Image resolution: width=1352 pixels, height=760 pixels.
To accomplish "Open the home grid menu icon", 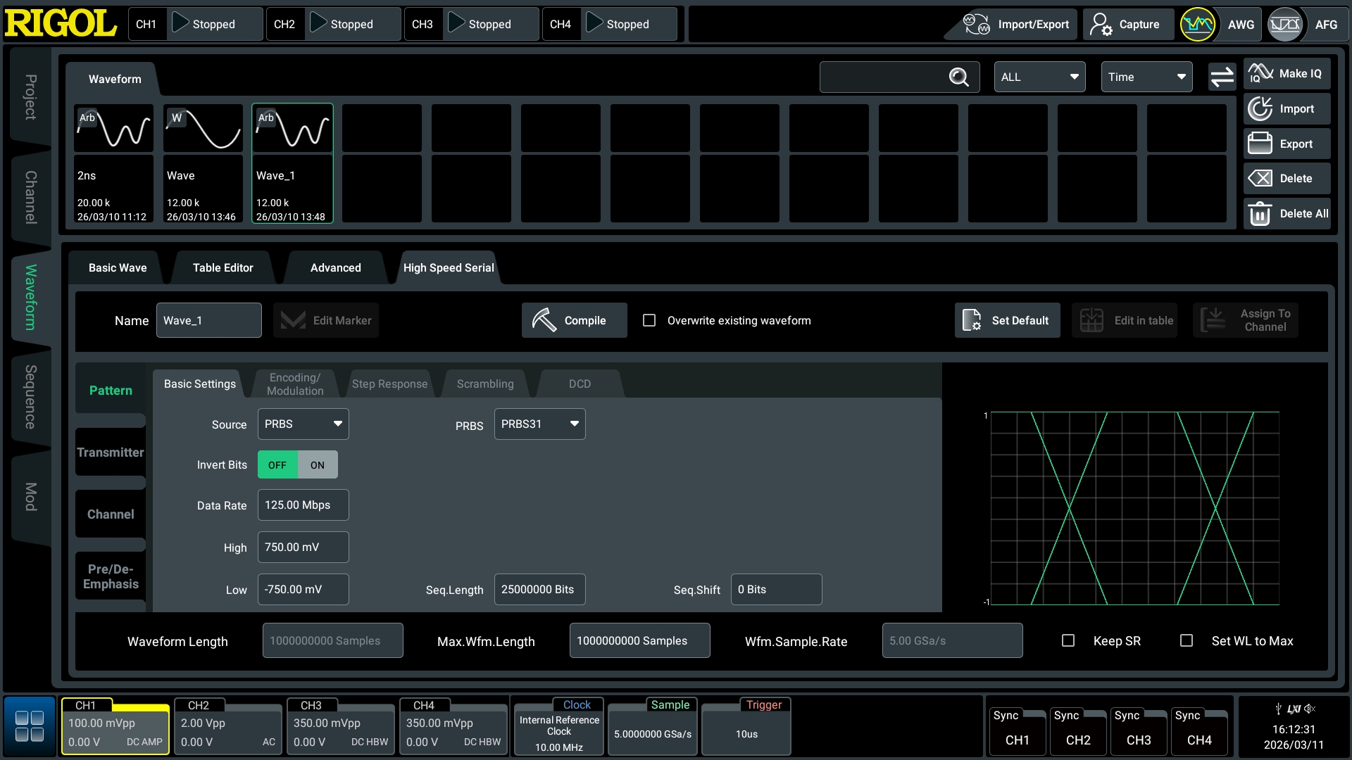I will [30, 726].
